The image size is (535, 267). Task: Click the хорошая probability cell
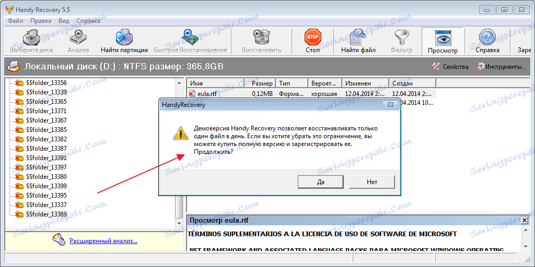(324, 94)
